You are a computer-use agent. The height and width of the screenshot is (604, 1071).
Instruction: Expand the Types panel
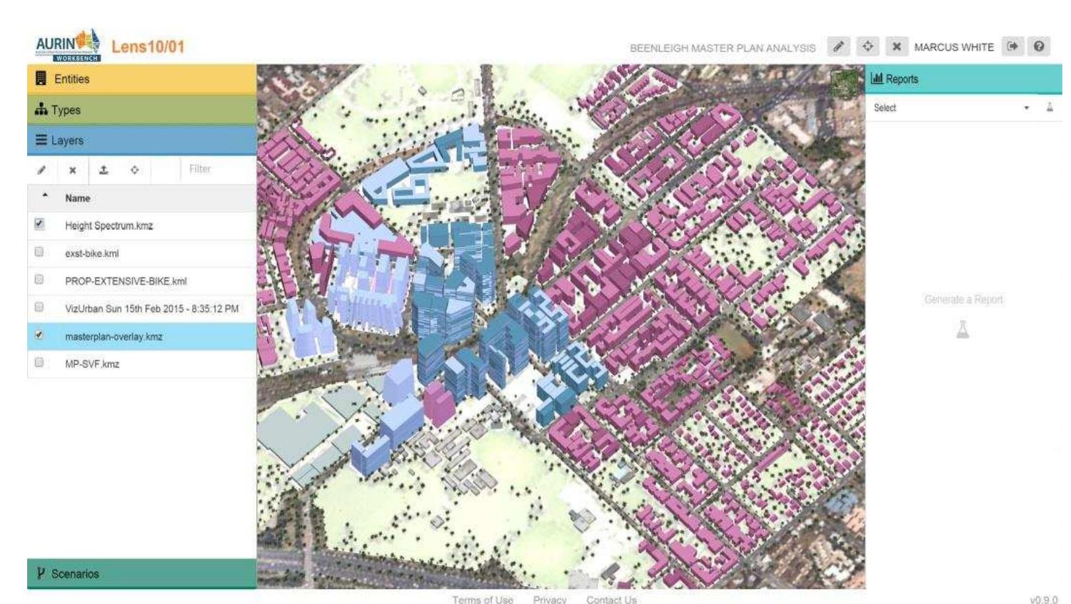click(141, 110)
